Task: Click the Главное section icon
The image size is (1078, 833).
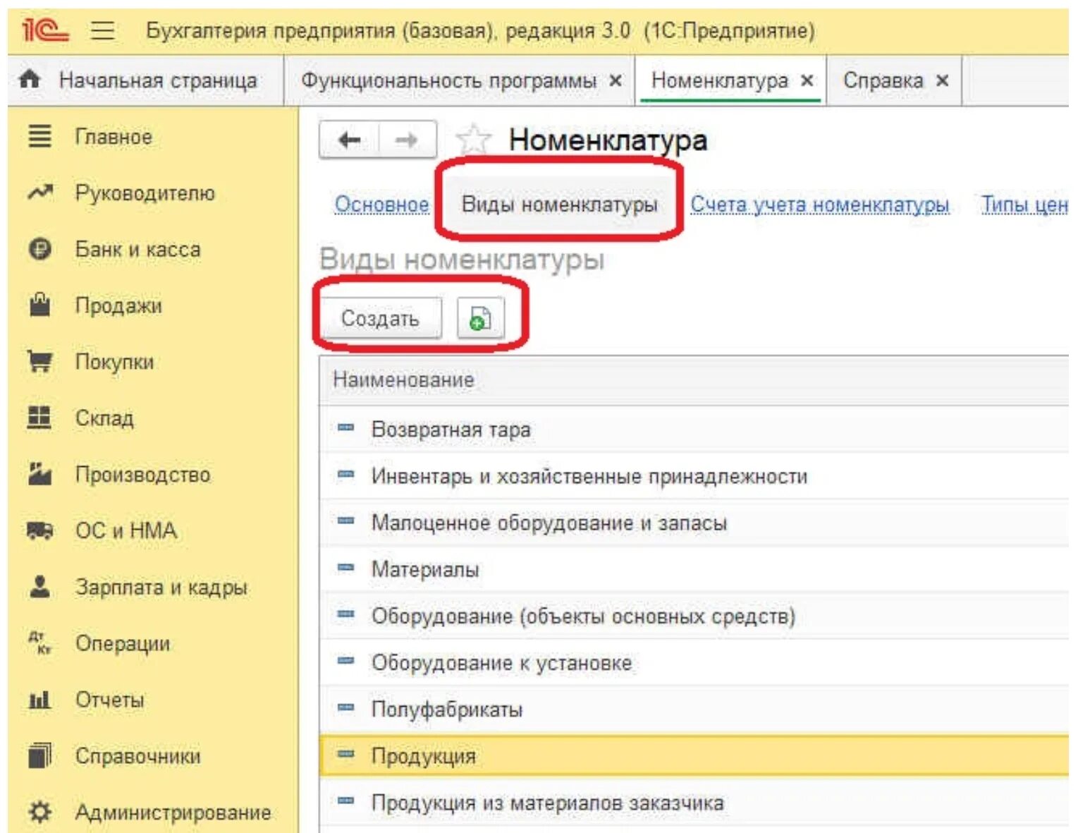Action: tap(39, 136)
